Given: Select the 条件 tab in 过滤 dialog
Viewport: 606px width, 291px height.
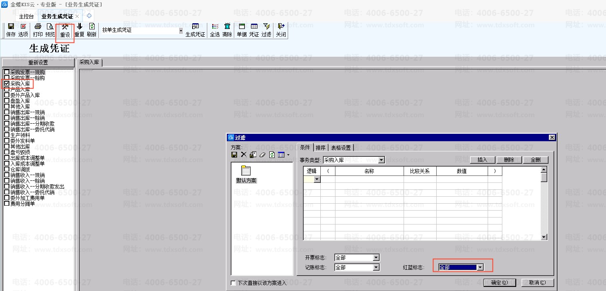Looking at the screenshot, I should [x=305, y=147].
